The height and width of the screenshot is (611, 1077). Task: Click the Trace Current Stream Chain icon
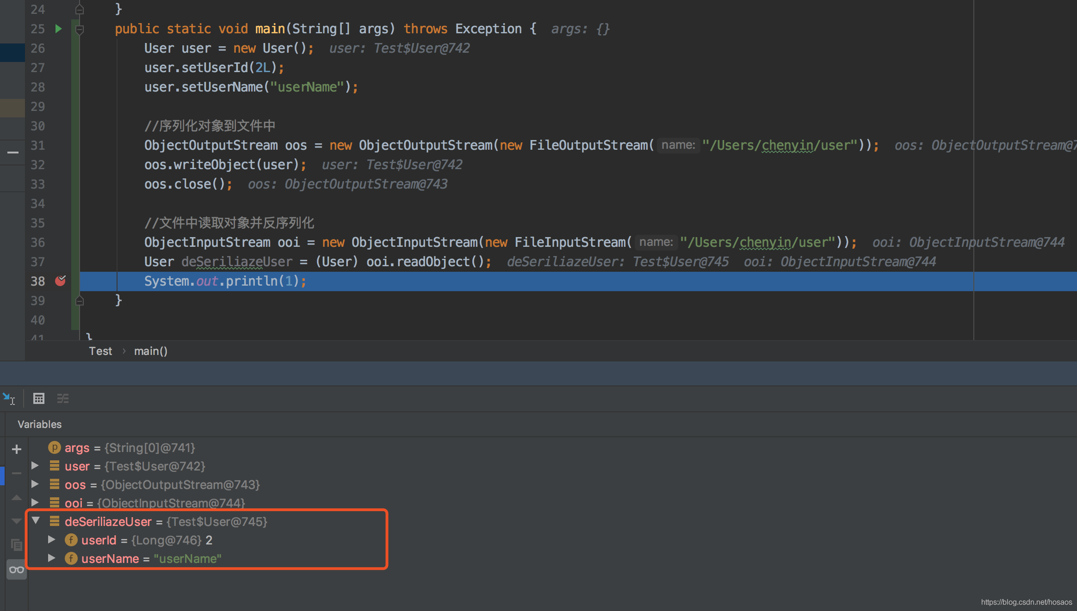[x=63, y=398]
